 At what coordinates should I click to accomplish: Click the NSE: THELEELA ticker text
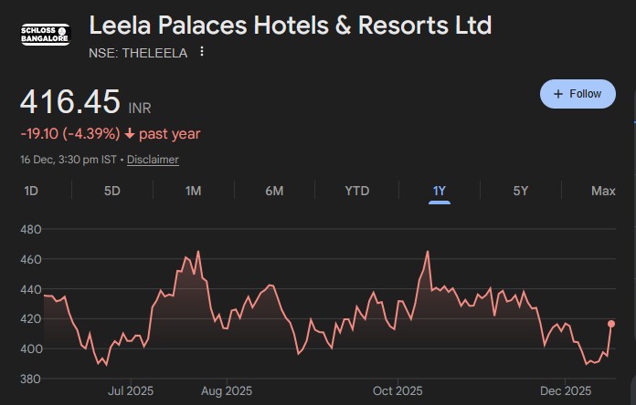[138, 53]
